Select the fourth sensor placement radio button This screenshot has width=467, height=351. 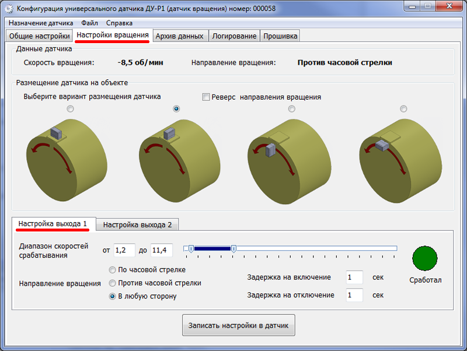[403, 109]
